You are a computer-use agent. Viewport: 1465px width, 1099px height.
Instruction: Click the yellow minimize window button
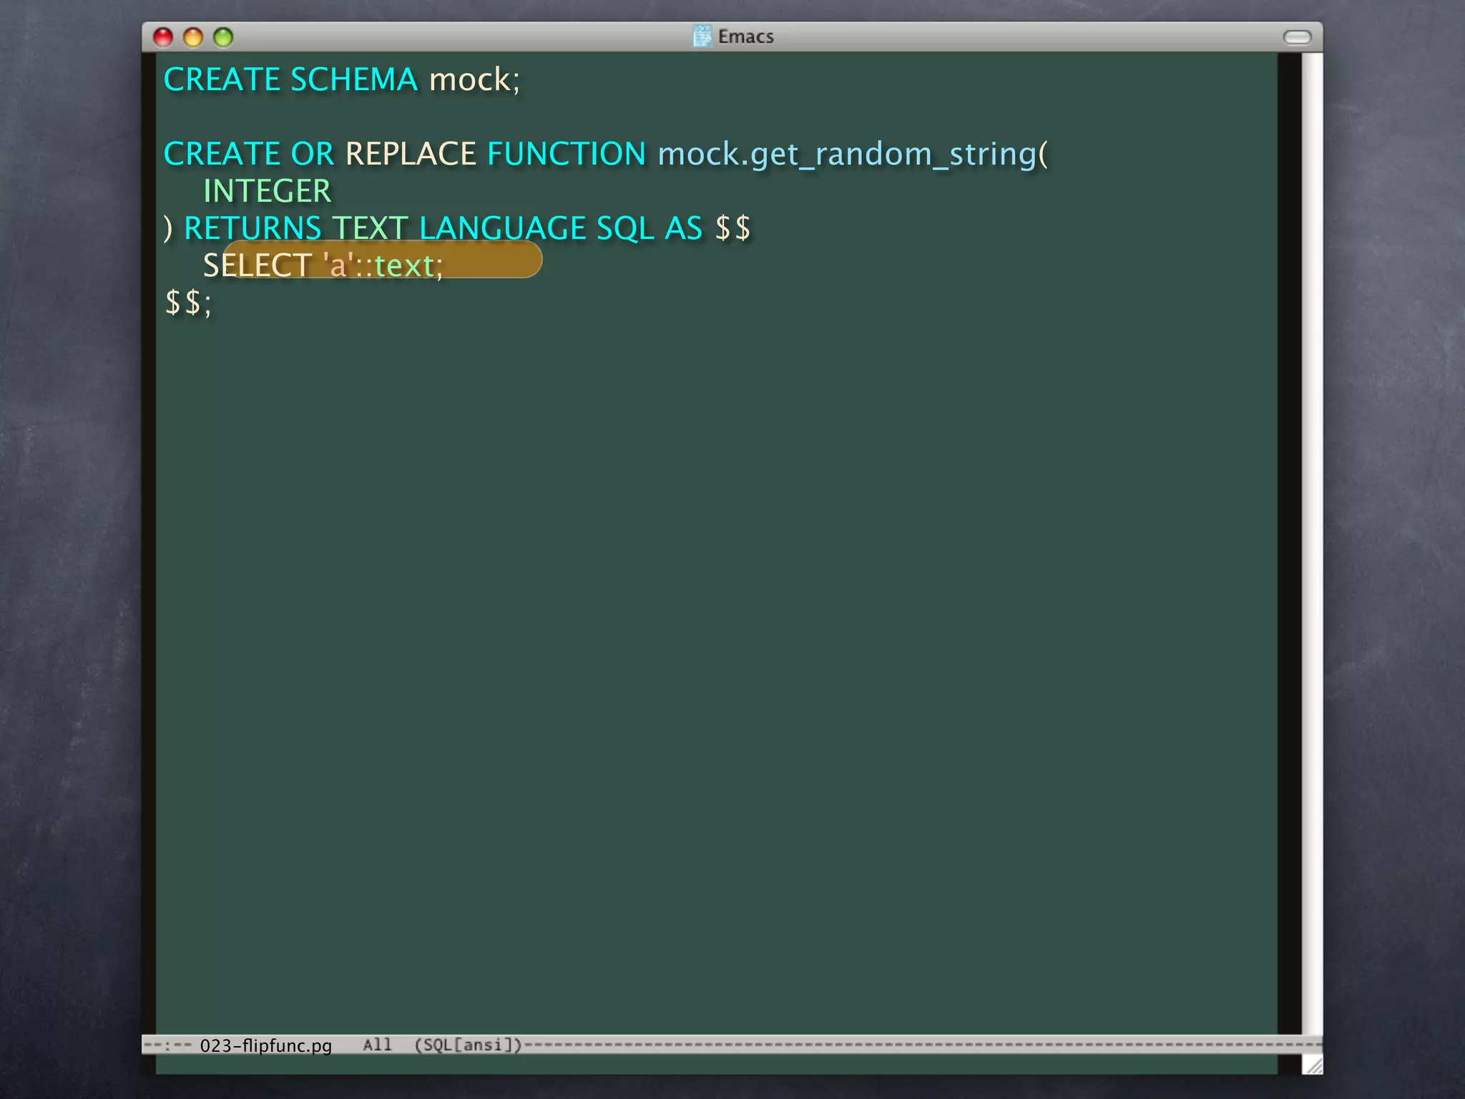tap(193, 36)
